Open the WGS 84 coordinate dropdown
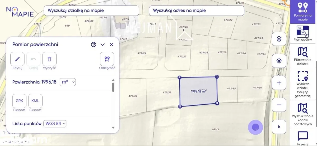317x146 pixels. coord(55,124)
